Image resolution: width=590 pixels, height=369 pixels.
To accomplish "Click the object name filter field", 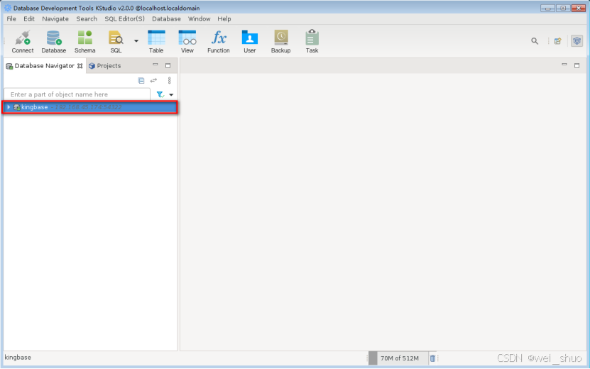I will (77, 94).
